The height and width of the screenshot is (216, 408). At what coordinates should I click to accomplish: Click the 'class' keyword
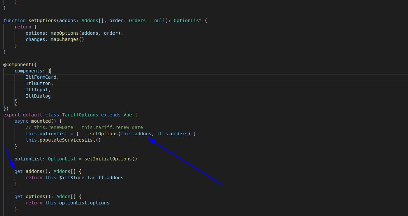pos(52,115)
